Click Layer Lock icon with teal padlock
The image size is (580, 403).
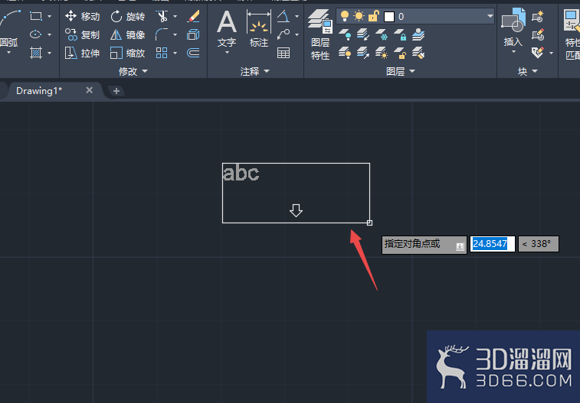click(x=400, y=34)
